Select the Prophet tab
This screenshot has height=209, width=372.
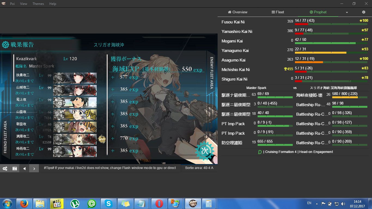click(318, 12)
